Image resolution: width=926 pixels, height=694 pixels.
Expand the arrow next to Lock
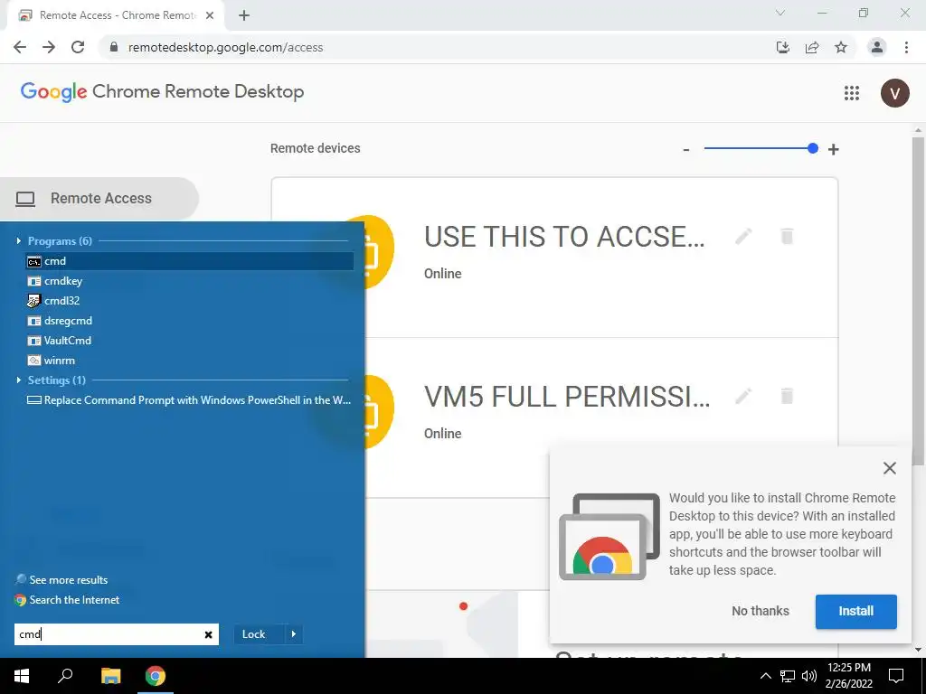click(x=294, y=634)
